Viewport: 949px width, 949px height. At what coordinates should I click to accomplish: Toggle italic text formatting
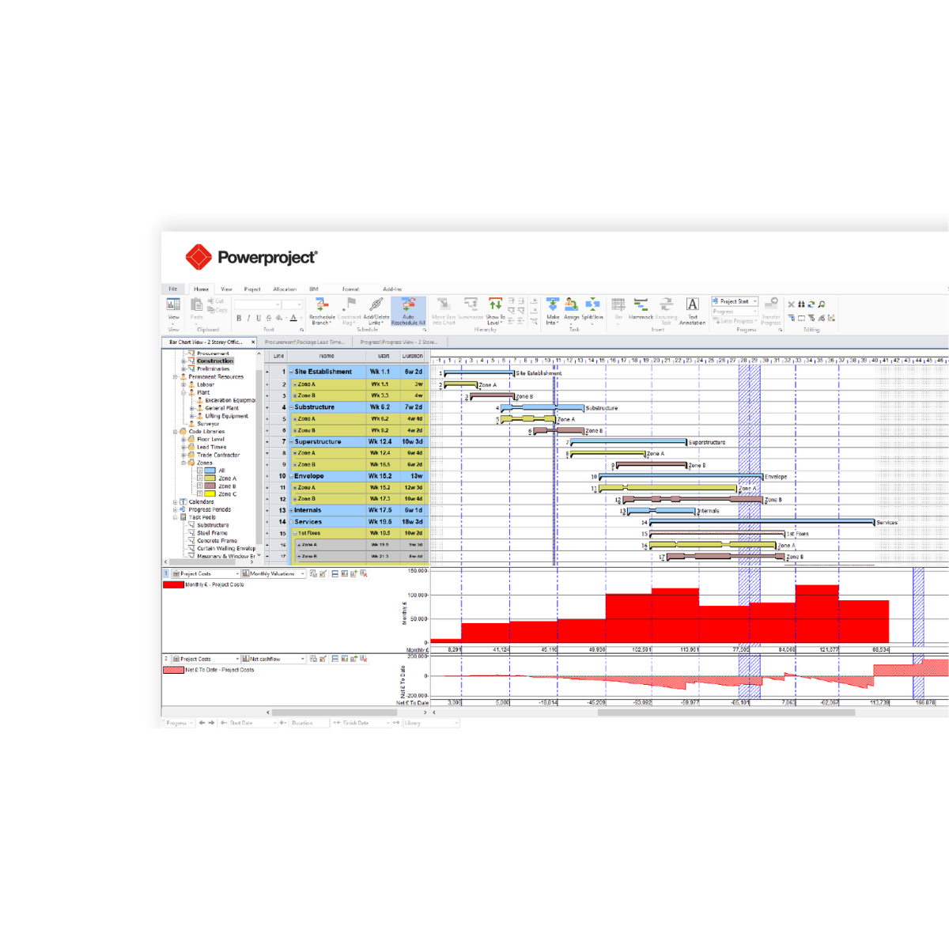click(248, 318)
